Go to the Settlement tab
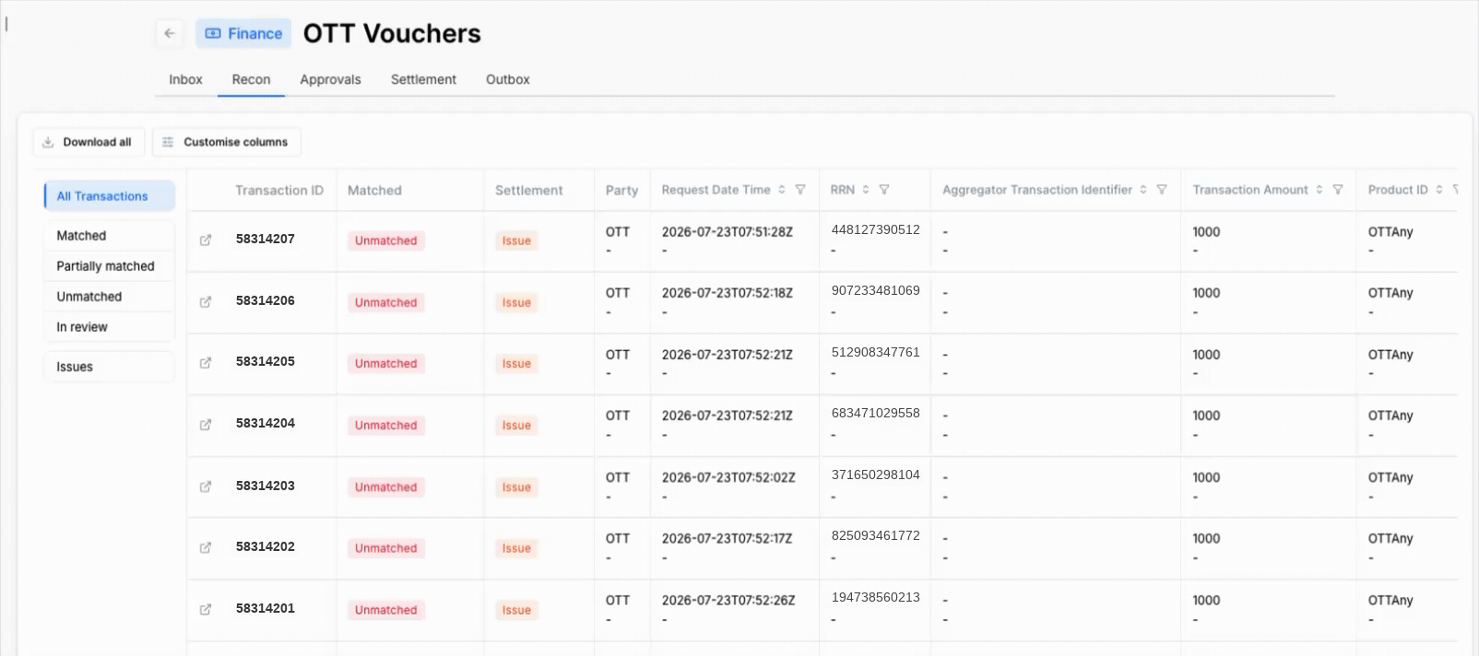 pyautogui.click(x=423, y=79)
